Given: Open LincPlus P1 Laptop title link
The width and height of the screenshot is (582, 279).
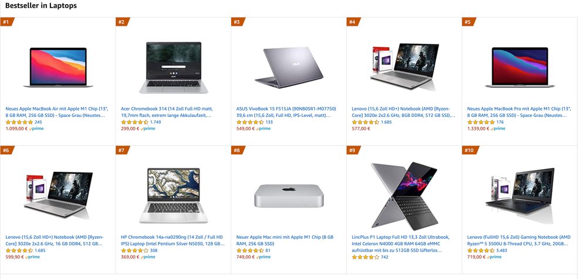Looking at the screenshot, I should [x=401, y=243].
